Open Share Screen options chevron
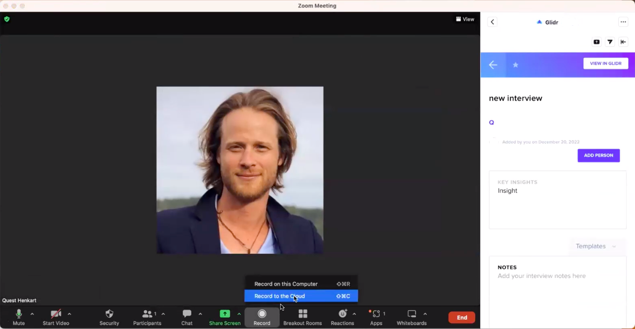This screenshot has width=635, height=329. pos(239,314)
